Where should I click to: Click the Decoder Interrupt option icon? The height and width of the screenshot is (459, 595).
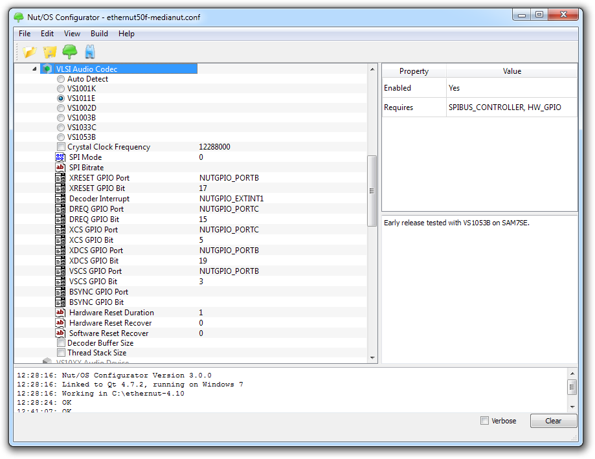click(x=60, y=199)
